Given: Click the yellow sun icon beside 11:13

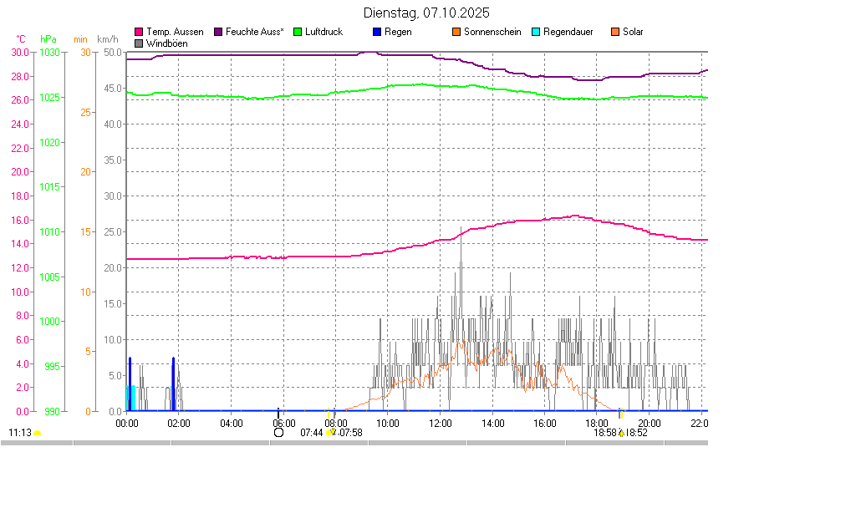Looking at the screenshot, I should (38, 433).
